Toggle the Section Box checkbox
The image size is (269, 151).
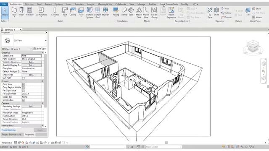click(x=24, y=100)
